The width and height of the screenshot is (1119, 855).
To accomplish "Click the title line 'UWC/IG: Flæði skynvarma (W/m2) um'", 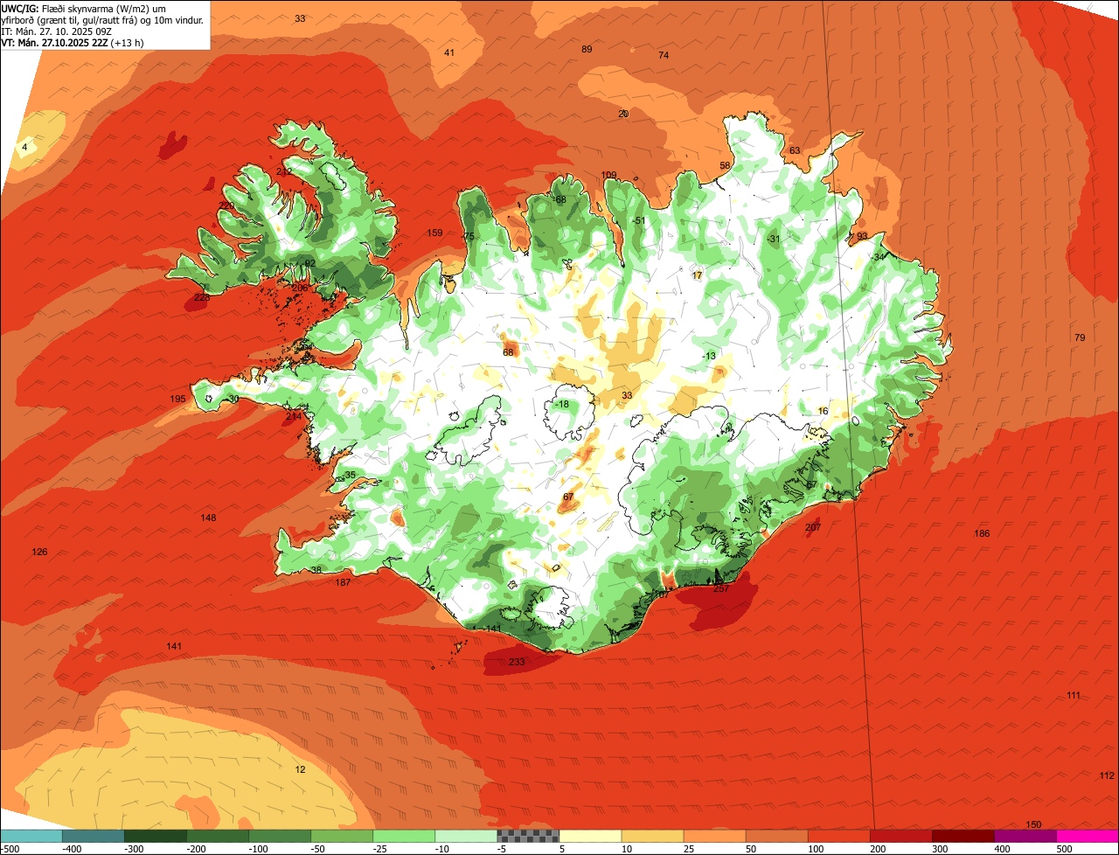I will [x=83, y=8].
